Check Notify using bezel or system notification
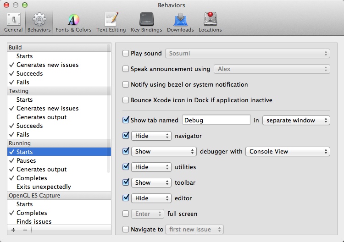Image resolution: width=344 pixels, height=242 pixels. click(126, 84)
